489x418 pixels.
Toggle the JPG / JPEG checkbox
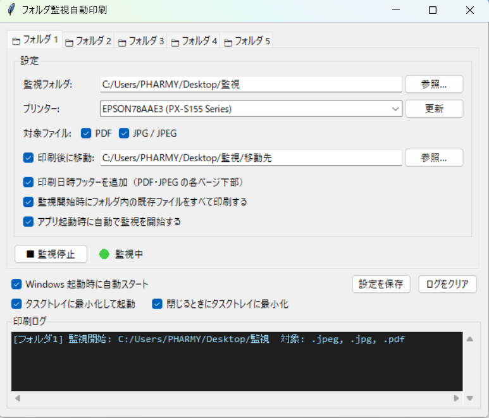click(124, 133)
